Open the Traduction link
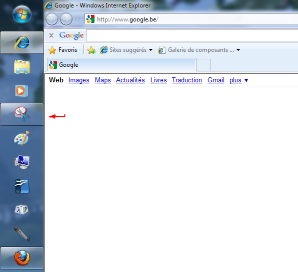This screenshot has width=298, height=272. (187, 80)
